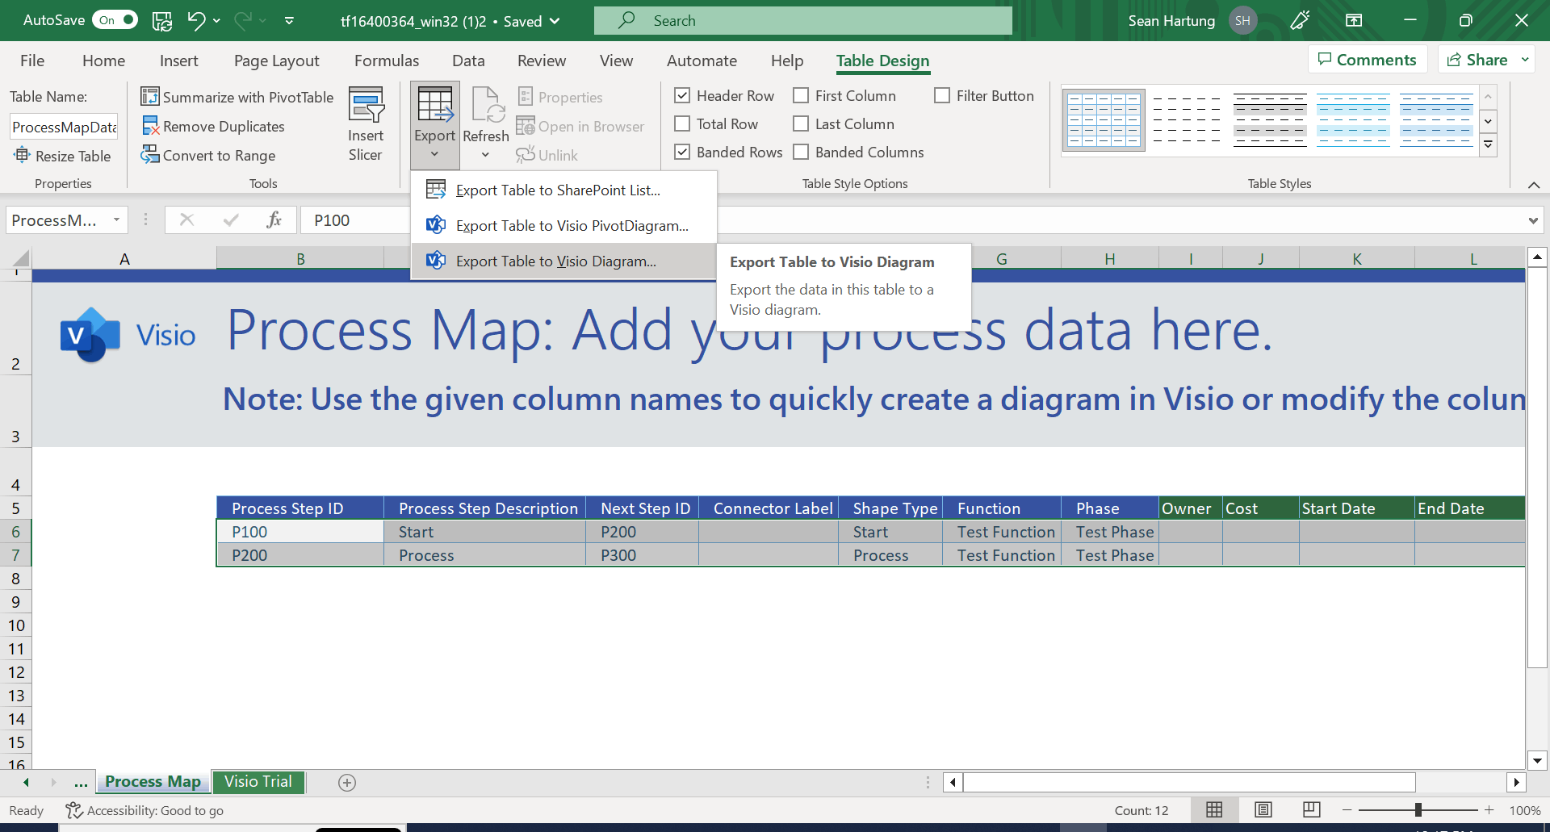Click the Convert to Range icon
Viewport: 1550px width, 832px height.
(x=150, y=155)
